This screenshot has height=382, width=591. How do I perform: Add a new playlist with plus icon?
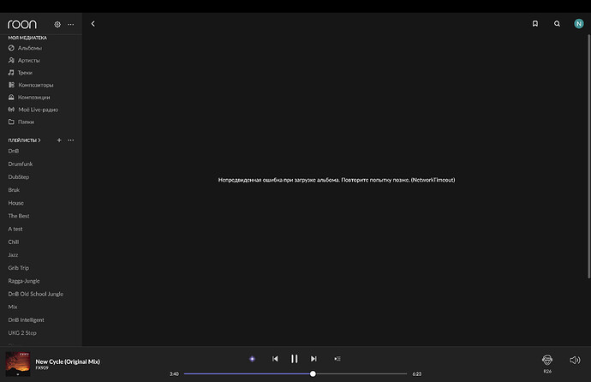[x=59, y=140]
